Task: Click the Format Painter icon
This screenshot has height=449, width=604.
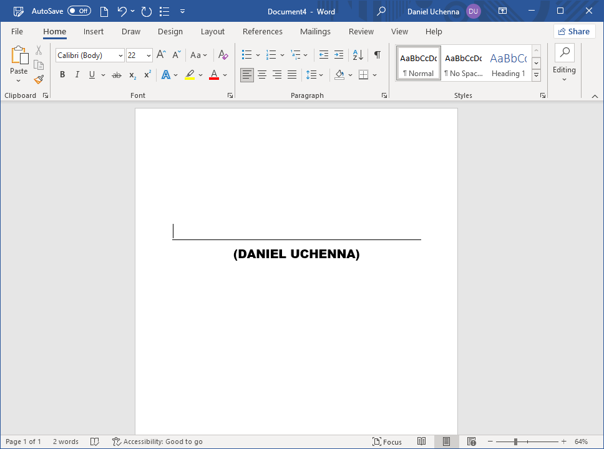Action: pyautogui.click(x=38, y=79)
